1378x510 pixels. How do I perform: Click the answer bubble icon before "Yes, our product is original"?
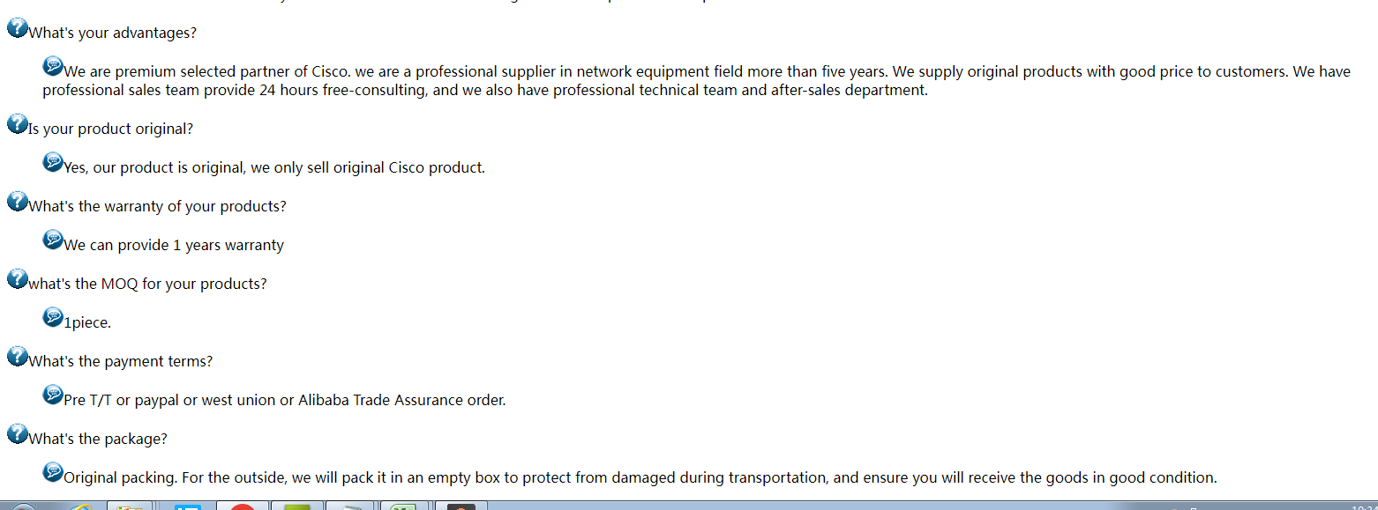pos(53,162)
